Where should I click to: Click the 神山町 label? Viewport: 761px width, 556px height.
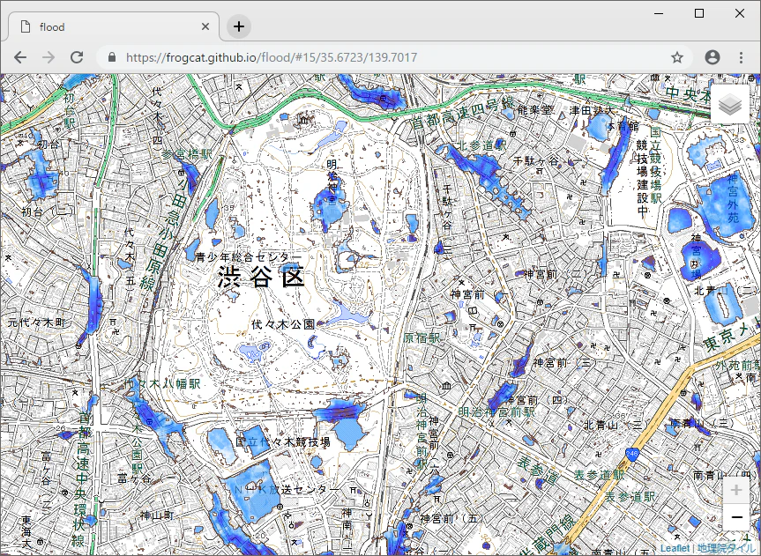tap(157, 515)
